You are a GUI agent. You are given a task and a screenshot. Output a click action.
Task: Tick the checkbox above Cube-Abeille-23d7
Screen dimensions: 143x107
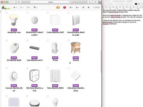coord(48,13)
